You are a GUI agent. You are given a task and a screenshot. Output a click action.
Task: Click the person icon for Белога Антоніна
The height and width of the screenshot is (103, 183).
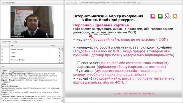[60, 49]
